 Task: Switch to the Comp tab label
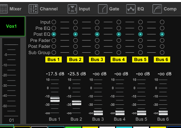click(x=170, y=9)
